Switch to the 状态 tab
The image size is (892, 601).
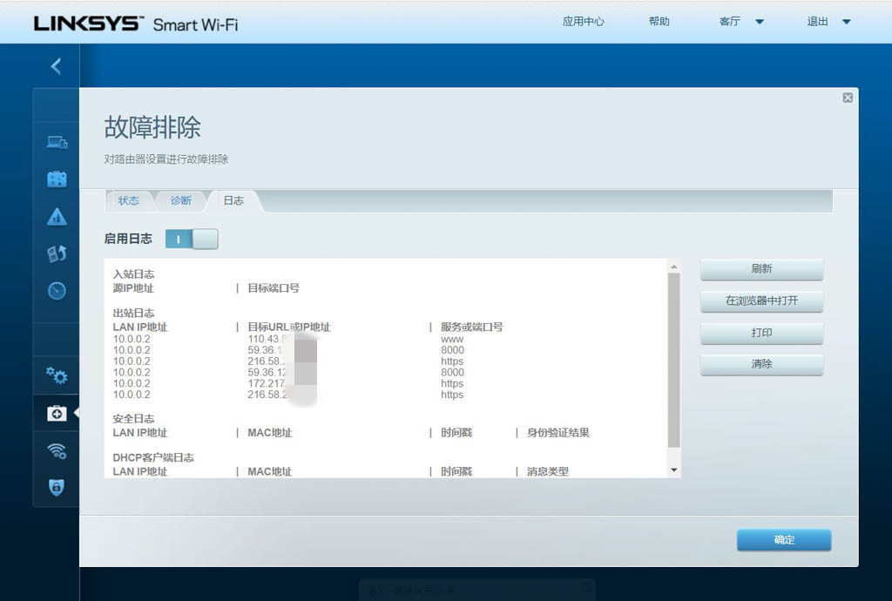129,200
